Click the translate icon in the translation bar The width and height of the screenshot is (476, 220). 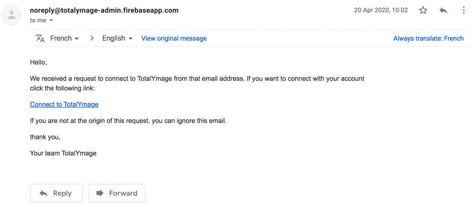tap(40, 38)
